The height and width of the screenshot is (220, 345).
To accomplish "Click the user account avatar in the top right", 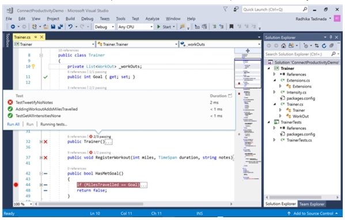I will click(337, 18).
